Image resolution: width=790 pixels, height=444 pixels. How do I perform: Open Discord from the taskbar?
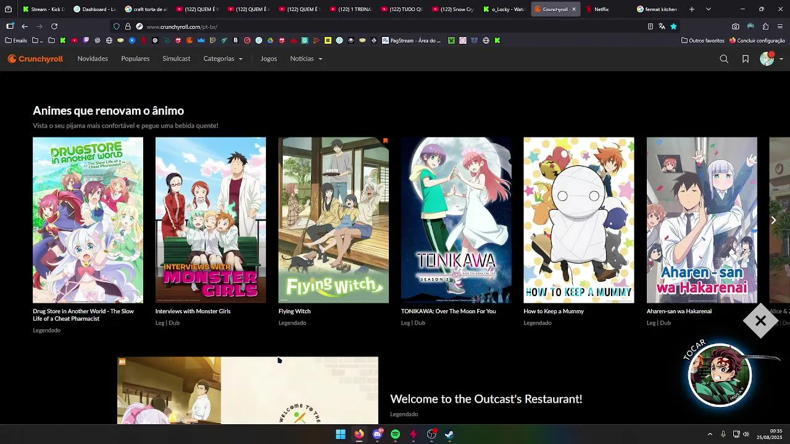pyautogui.click(x=377, y=434)
